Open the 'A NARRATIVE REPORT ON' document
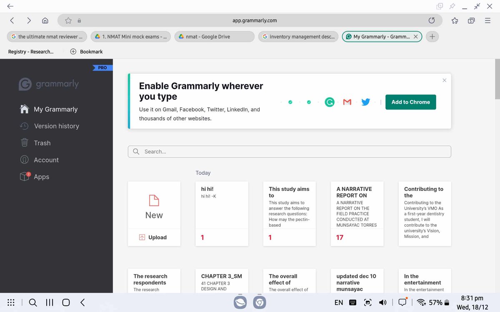Image resolution: width=500 pixels, height=312 pixels. pos(357,214)
